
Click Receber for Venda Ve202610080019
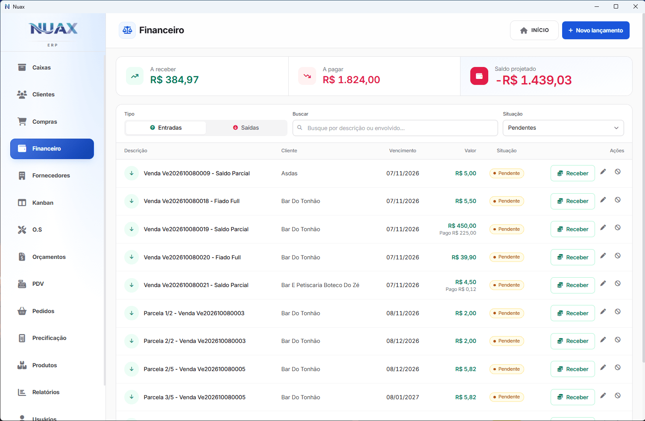572,229
